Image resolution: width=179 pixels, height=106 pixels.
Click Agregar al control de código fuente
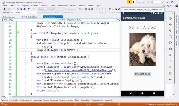point(162,104)
